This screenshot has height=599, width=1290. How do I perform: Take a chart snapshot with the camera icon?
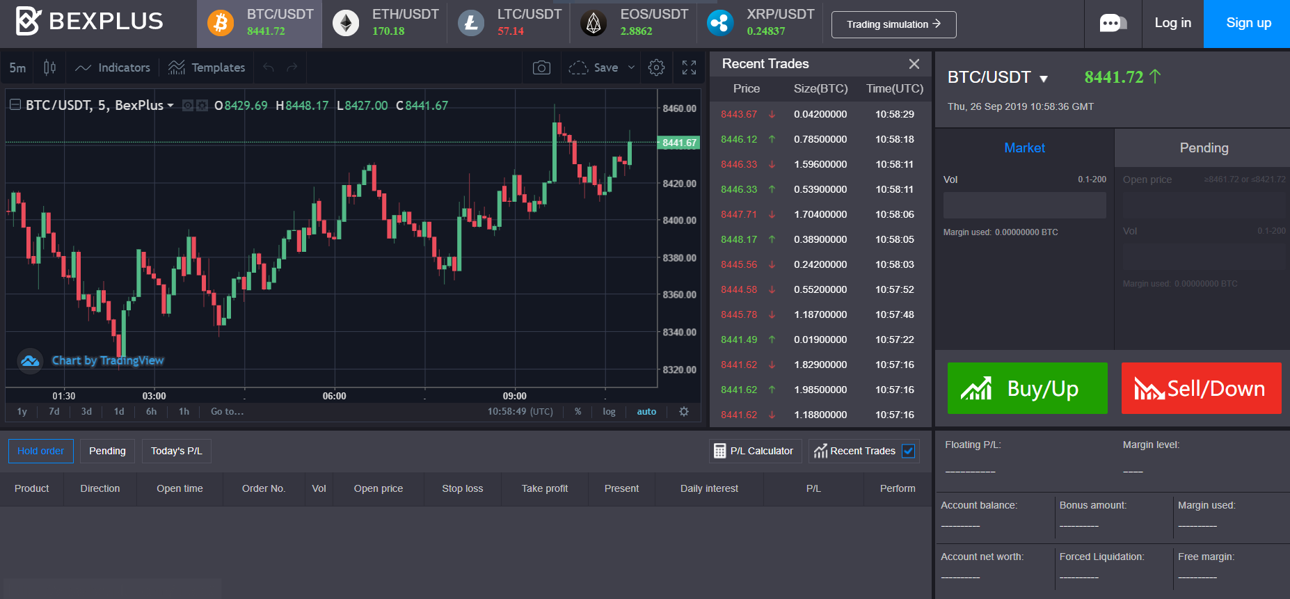coord(541,67)
